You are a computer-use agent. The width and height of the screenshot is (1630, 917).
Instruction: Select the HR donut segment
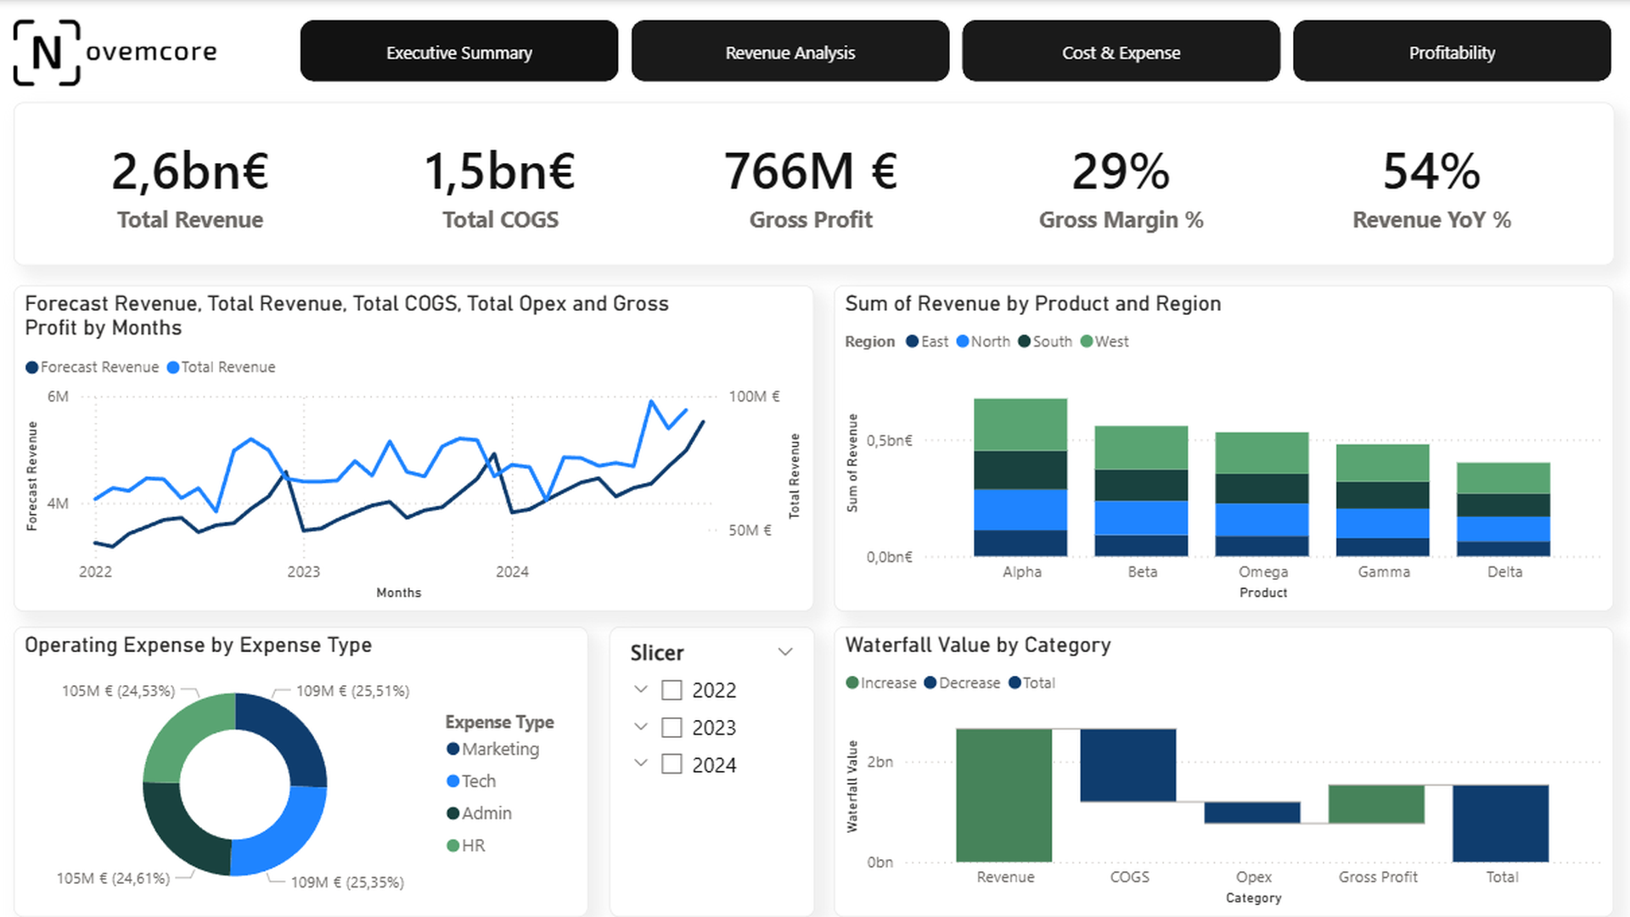point(183,730)
